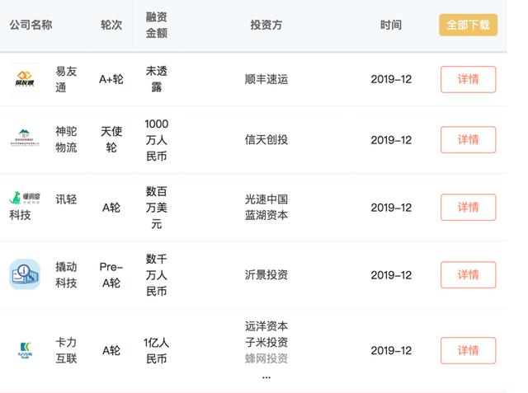Click investor name 顺丰速运
Screen dimensions: 528x393
(266, 80)
